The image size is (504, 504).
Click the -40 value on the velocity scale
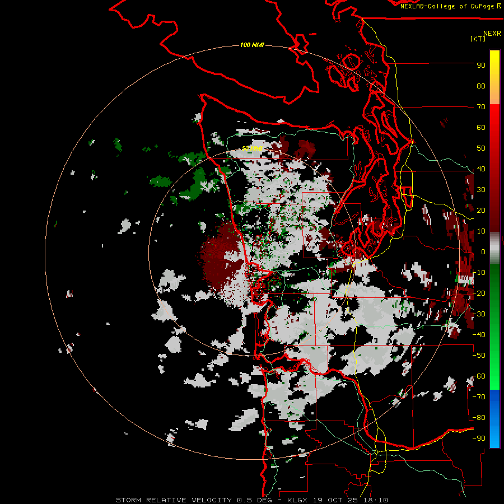click(x=479, y=335)
